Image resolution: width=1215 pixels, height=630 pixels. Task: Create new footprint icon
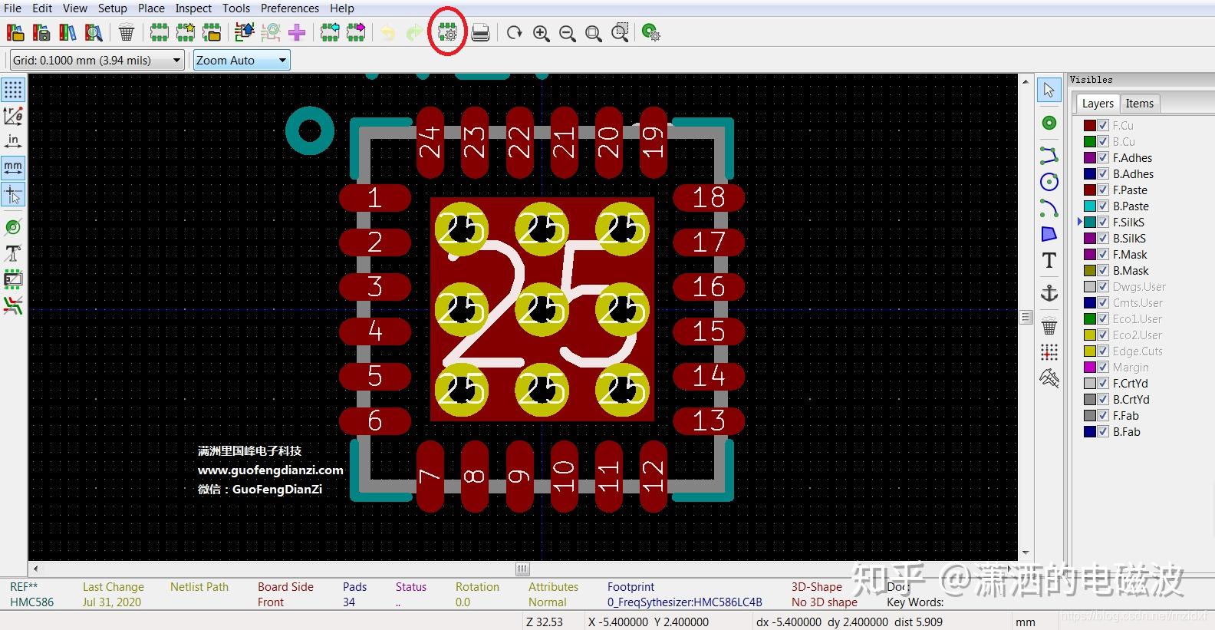click(x=159, y=32)
